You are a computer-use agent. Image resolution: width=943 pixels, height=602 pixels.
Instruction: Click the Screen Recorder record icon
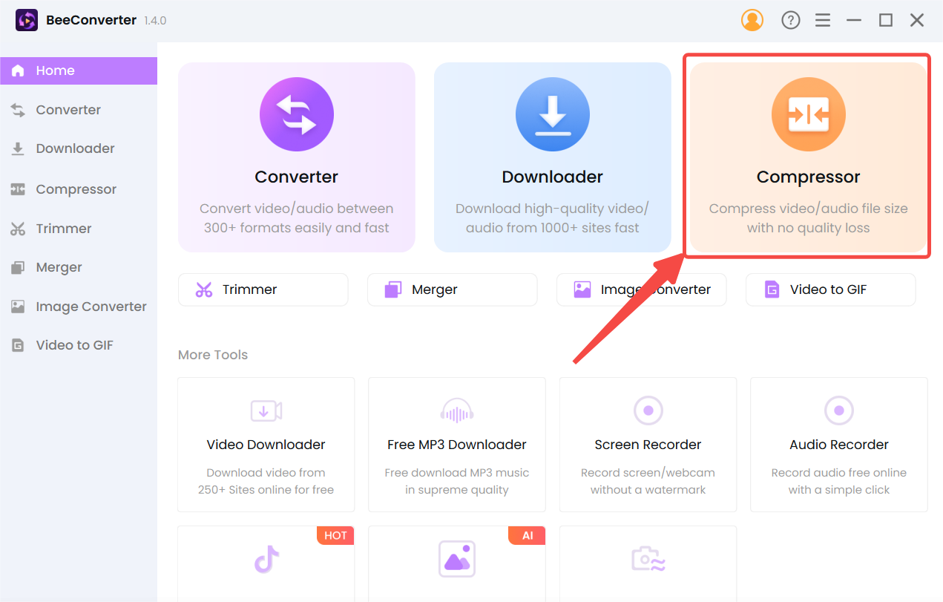648,410
